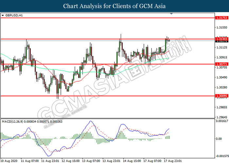Click the 1.29855 price axis value
This screenshot has height=164, width=229.
222,107
